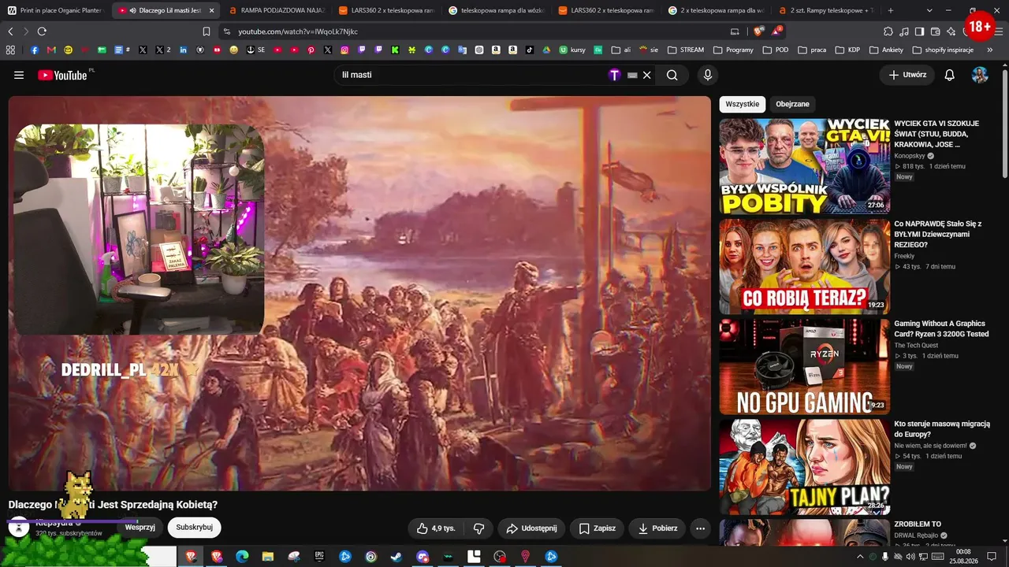This screenshot has height=567, width=1009.
Task: Open the Instagram bookmark
Action: [344, 50]
